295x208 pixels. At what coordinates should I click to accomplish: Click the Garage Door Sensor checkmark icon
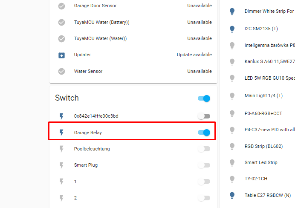(61, 6)
